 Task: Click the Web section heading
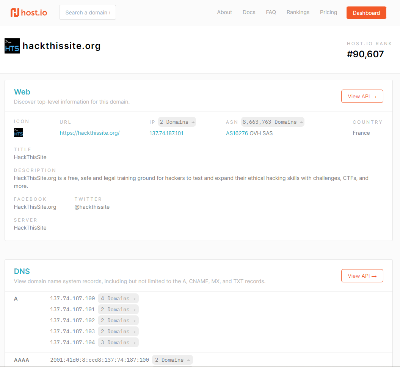pyautogui.click(x=22, y=92)
